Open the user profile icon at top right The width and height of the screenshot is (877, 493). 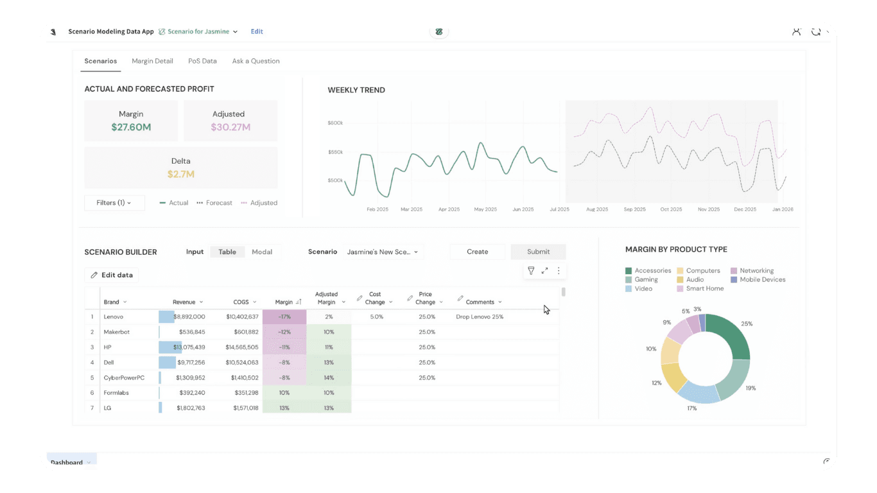[796, 31]
